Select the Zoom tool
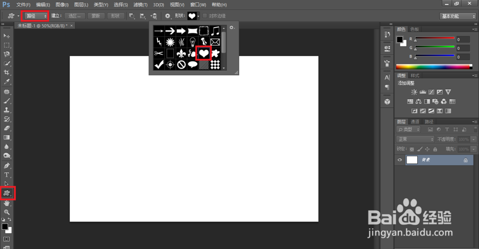This screenshot has height=249, width=479. [x=6, y=212]
